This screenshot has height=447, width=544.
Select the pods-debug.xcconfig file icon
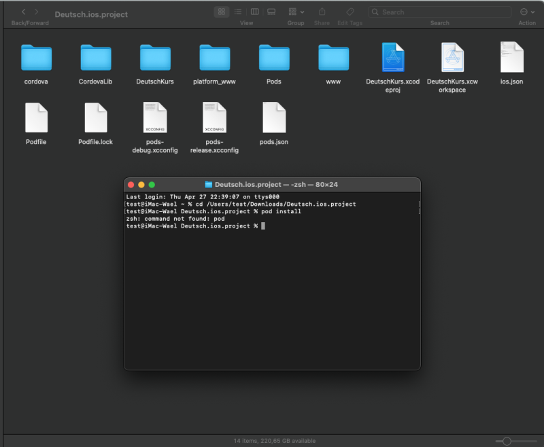coord(155,118)
